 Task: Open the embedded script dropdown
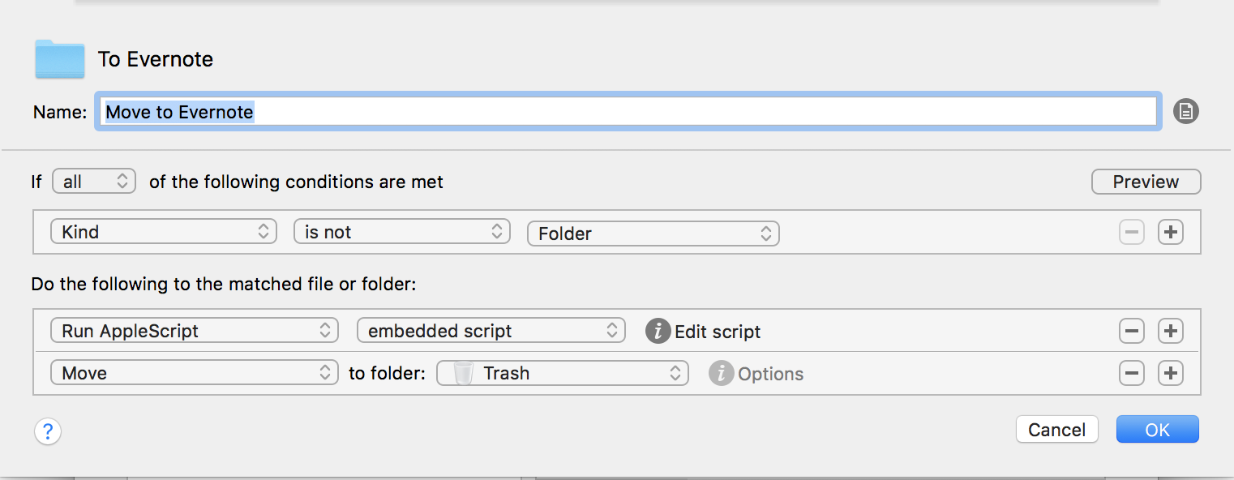pos(491,331)
